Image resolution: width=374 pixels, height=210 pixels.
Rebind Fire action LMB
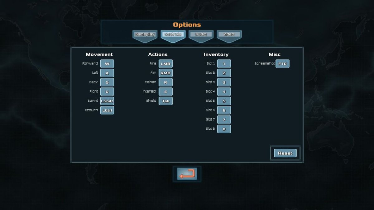tap(165, 64)
